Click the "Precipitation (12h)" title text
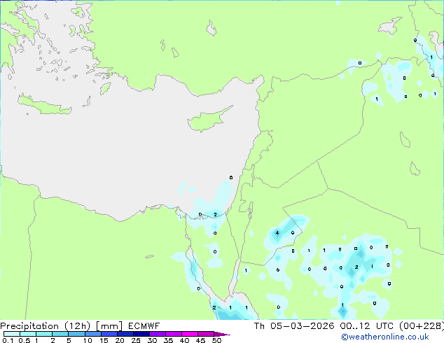Screen dimensions: 444x343 pyautogui.click(x=46, y=326)
